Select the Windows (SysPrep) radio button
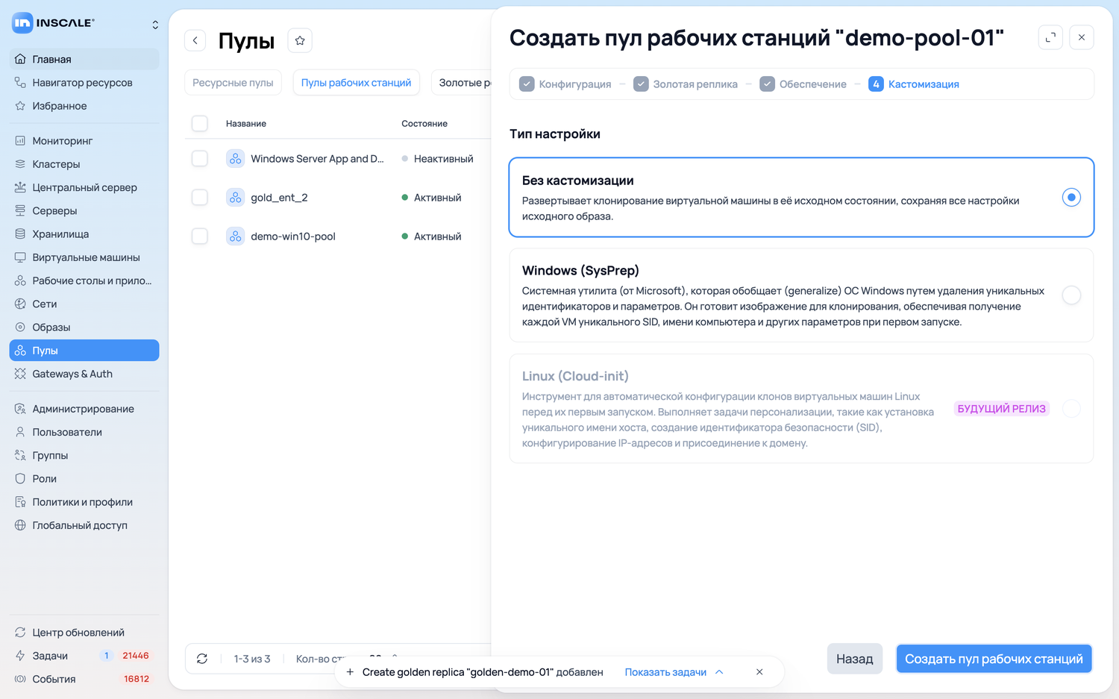1119x699 pixels. tap(1071, 295)
